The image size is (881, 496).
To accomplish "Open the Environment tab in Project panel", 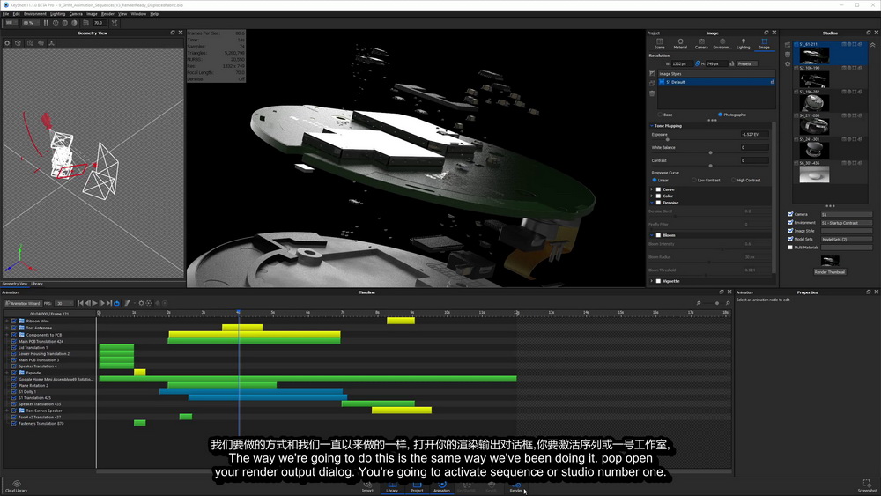I will [x=722, y=44].
